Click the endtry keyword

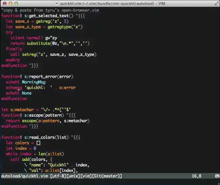point(13,60)
